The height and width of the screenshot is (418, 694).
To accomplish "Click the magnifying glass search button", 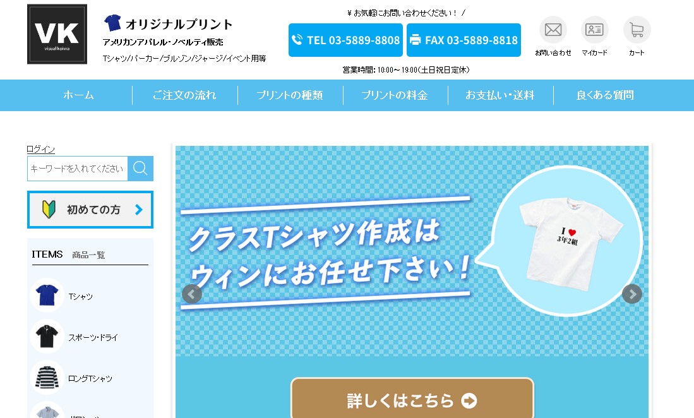I will point(140,169).
